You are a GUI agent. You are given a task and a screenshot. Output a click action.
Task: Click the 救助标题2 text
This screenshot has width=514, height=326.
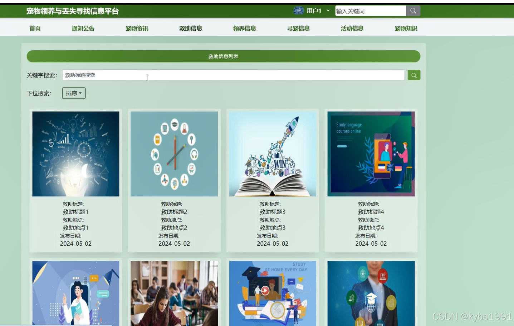[174, 212]
